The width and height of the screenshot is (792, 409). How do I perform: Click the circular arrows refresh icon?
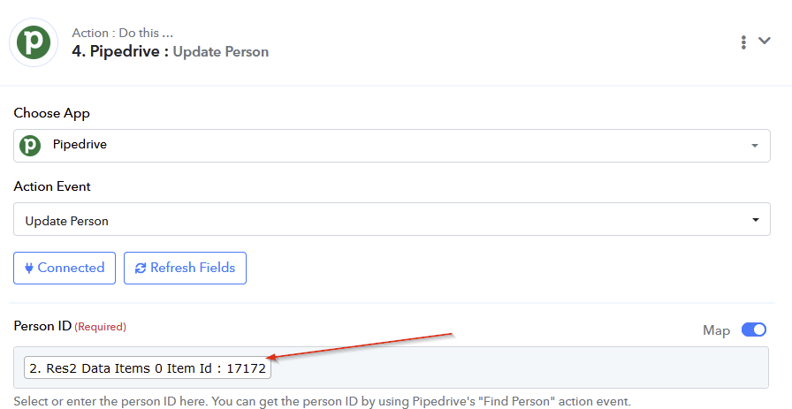coord(141,269)
